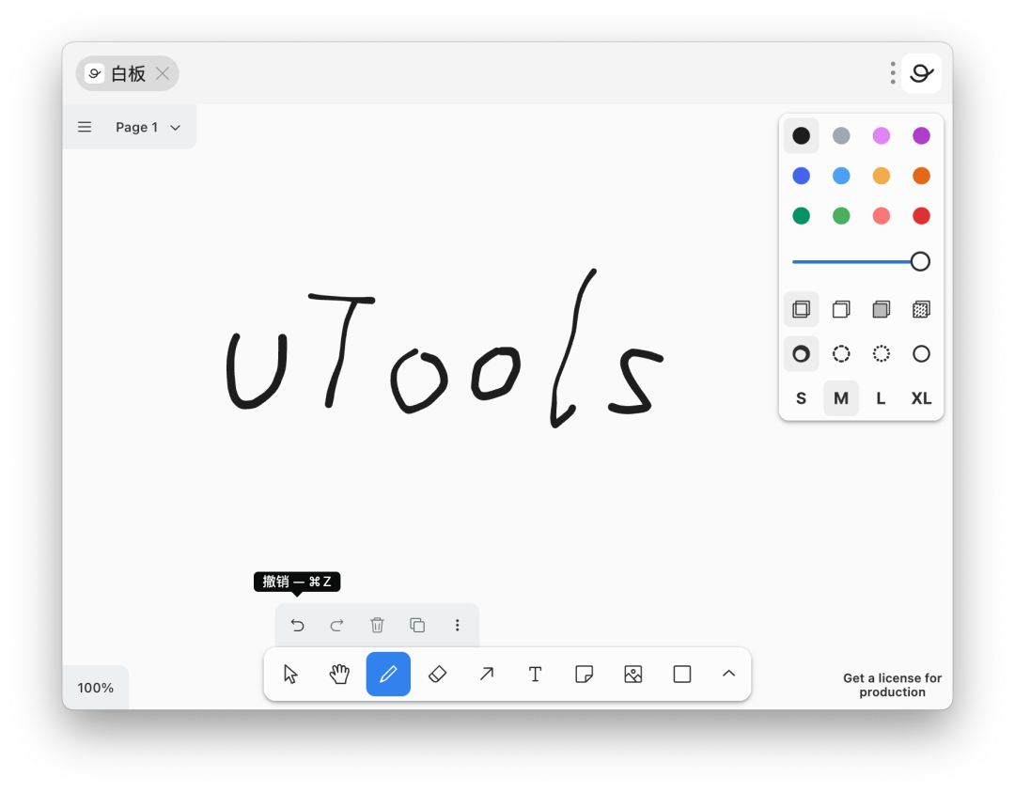
Task: Select the sticky note tool
Action: click(584, 675)
